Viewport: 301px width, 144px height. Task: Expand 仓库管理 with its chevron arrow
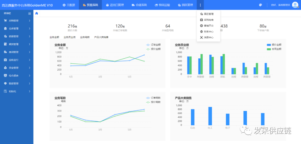(x=30, y=28)
